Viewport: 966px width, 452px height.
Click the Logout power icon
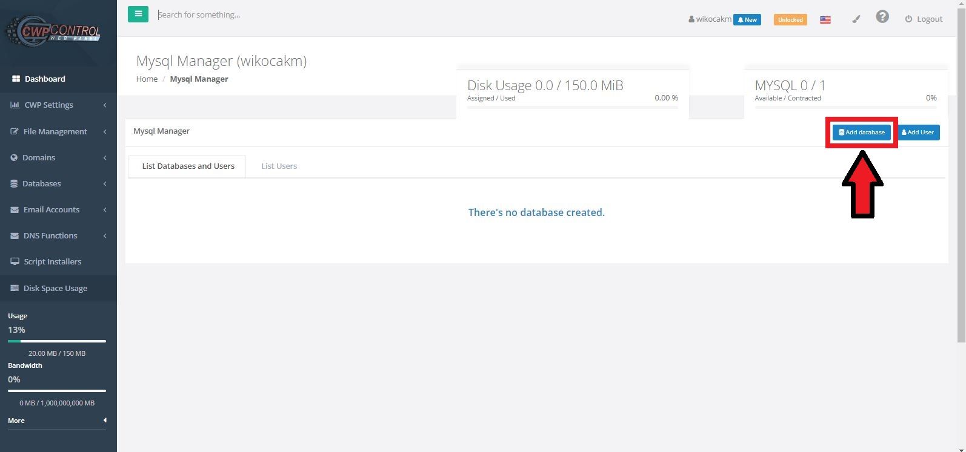click(908, 19)
